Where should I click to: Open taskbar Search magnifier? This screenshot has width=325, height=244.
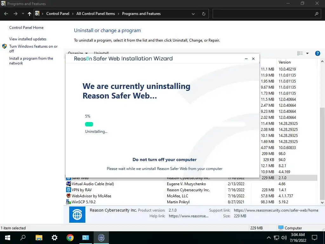[x=23, y=238]
